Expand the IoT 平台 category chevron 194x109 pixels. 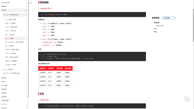click(x=26, y=104)
